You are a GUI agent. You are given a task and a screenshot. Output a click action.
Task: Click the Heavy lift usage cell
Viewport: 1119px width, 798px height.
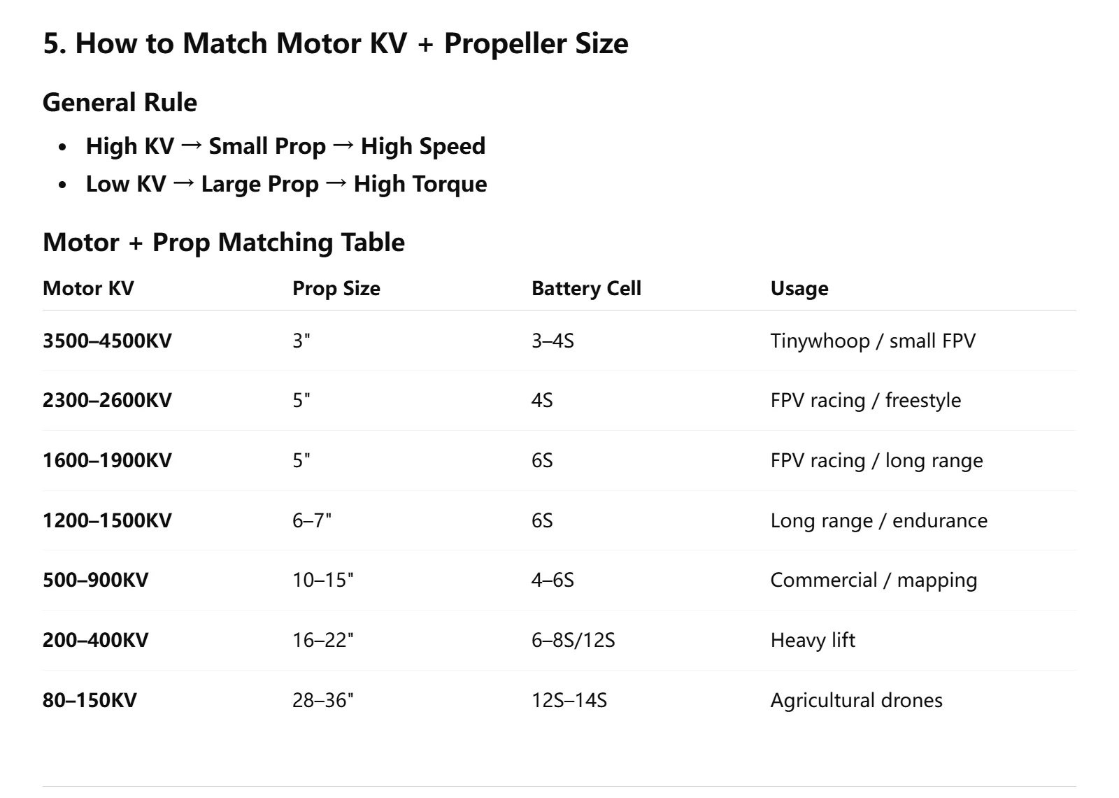[813, 641]
